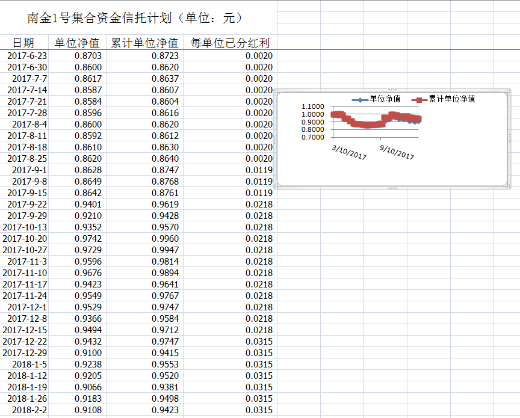
Task: Select the date cell 2017-10-20
Action: pyautogui.click(x=25, y=239)
